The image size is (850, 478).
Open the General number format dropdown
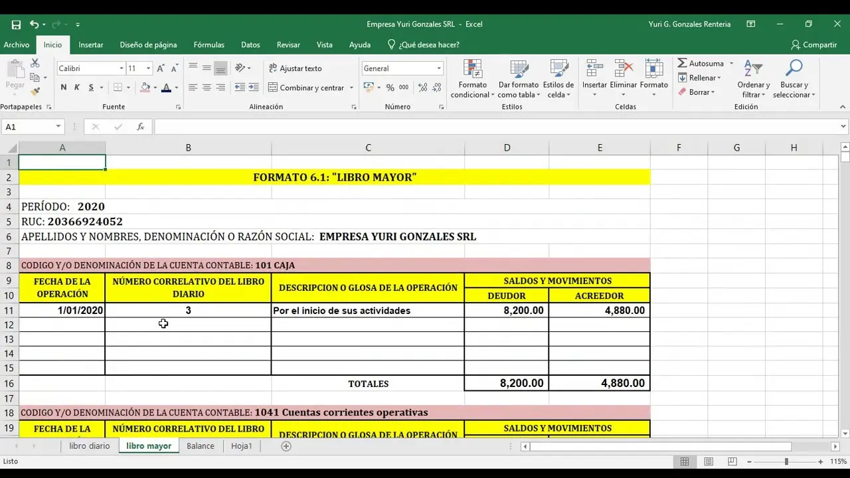[x=438, y=68]
